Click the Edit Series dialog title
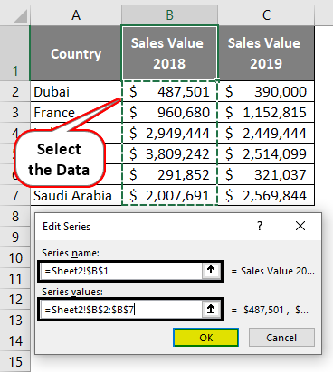The width and height of the screenshot is (333, 372). 66,227
